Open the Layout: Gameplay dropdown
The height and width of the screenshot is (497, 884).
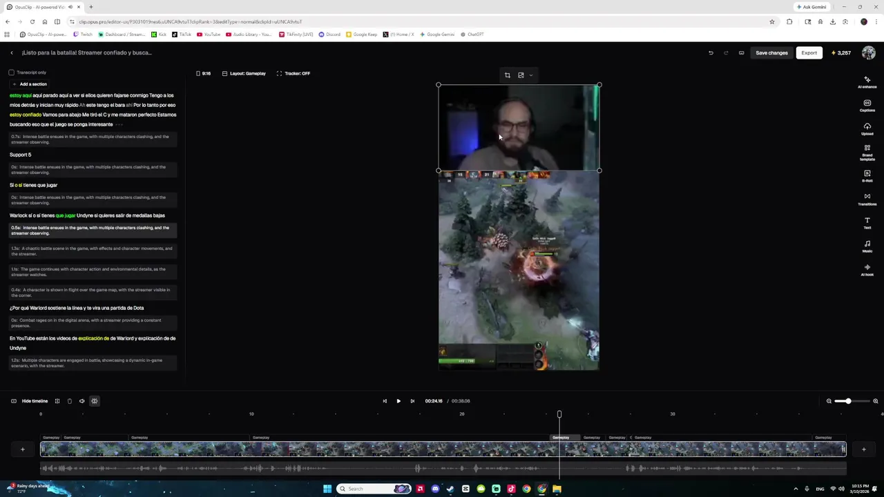click(x=244, y=73)
